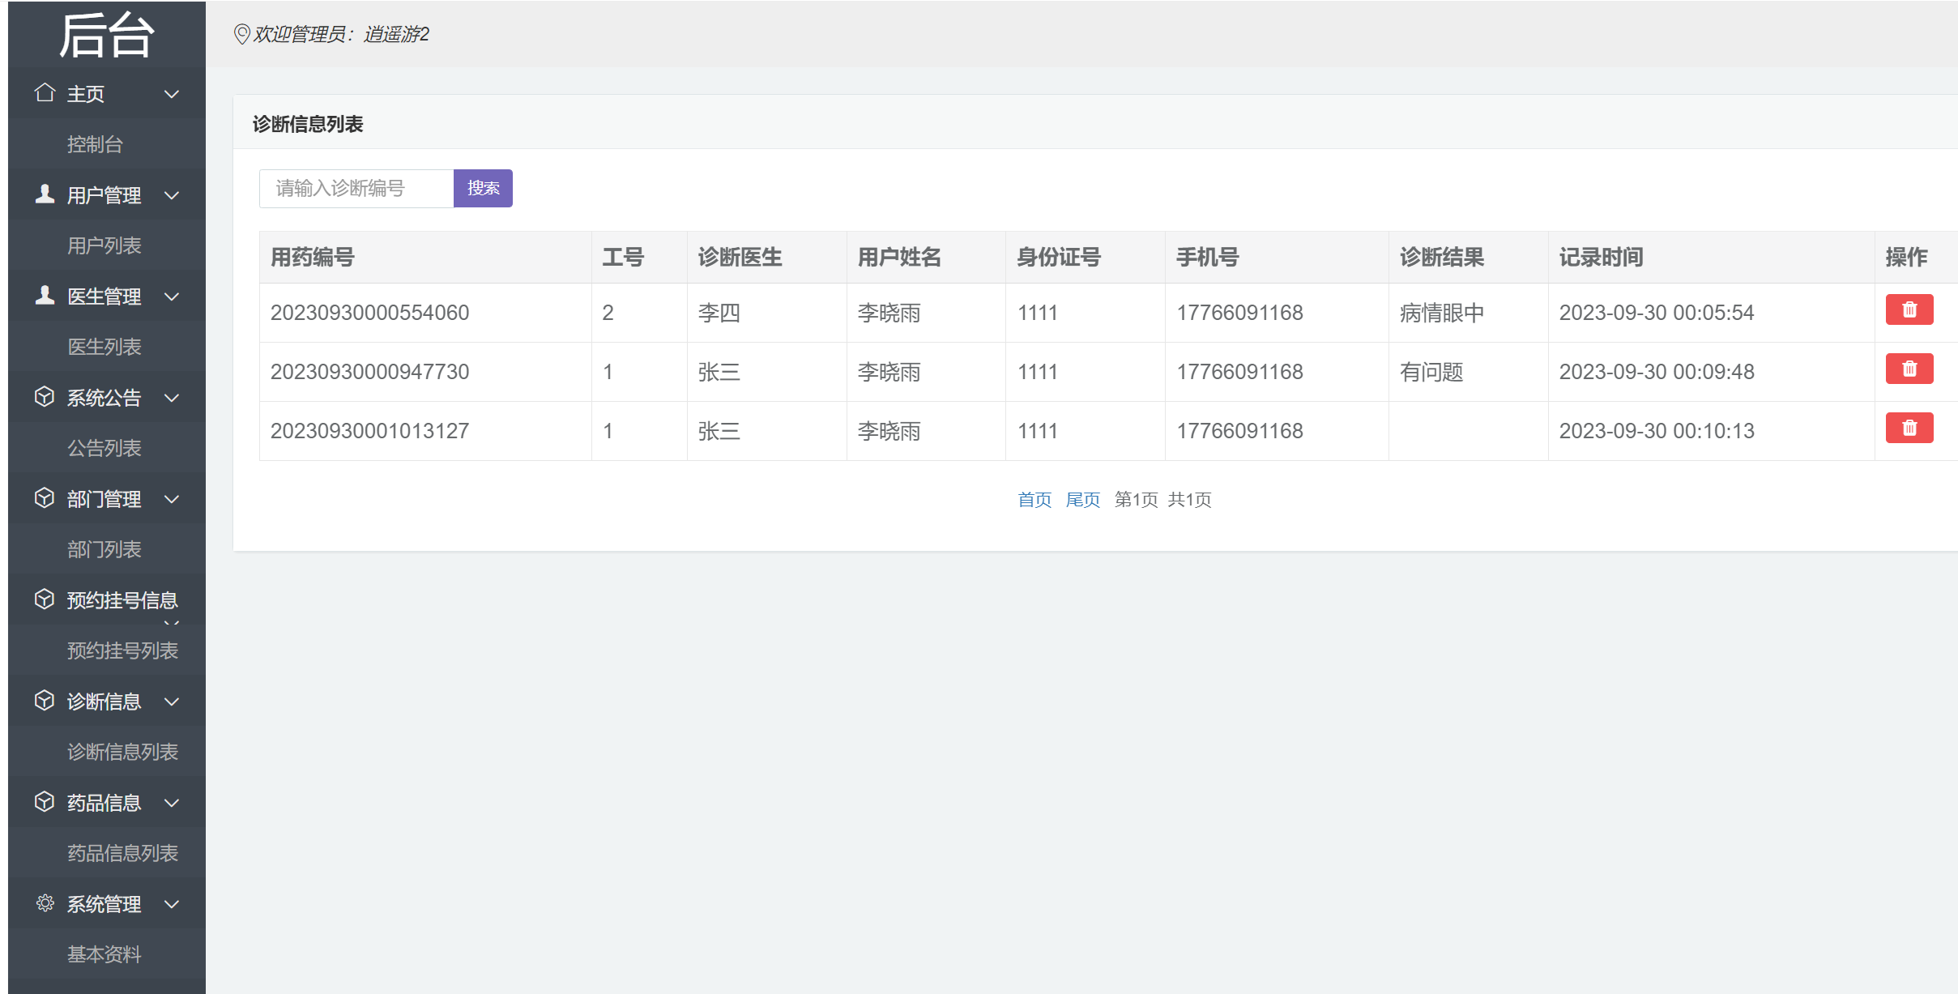Click the doctor icon beside 医生管理

point(45,296)
